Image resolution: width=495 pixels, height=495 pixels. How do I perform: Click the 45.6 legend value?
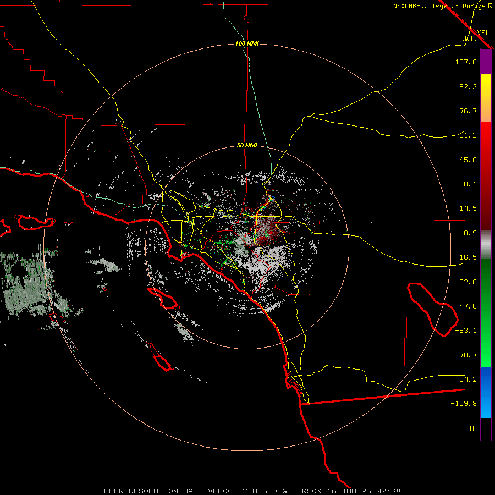pos(468,159)
